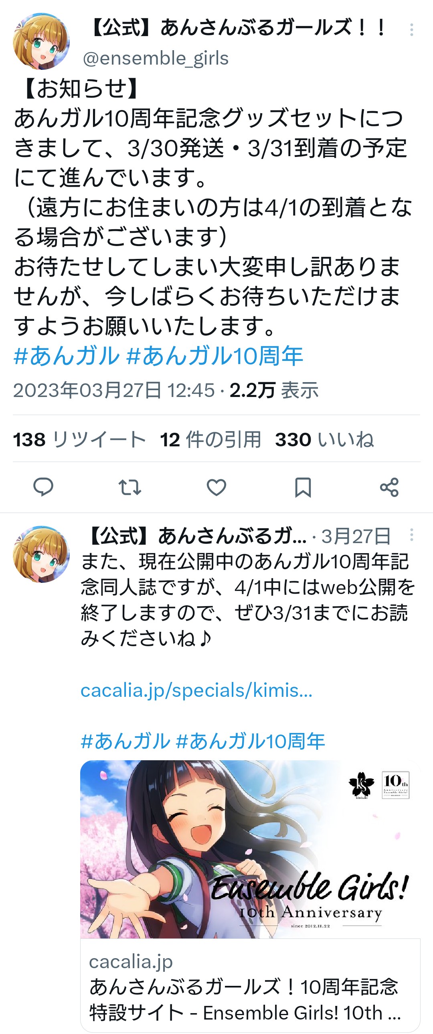The image size is (433, 1034).
Task: Tap the retweet arrows icon
Action: (x=130, y=487)
